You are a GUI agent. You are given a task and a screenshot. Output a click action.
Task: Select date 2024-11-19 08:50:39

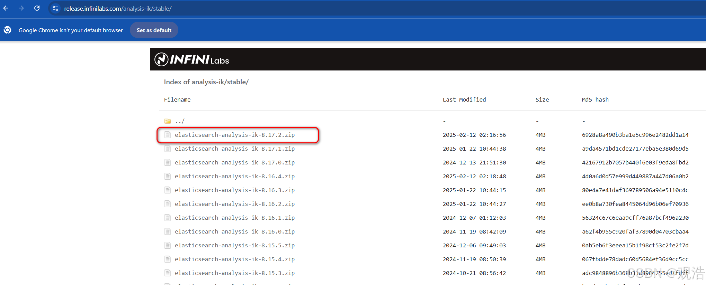474,259
